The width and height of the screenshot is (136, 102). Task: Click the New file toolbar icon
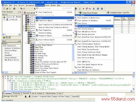click(4, 9)
